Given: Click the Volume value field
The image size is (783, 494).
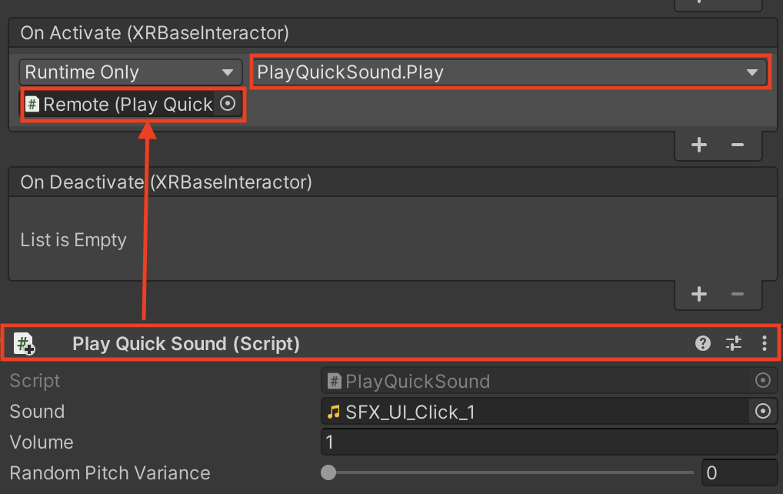Looking at the screenshot, I should 548,442.
